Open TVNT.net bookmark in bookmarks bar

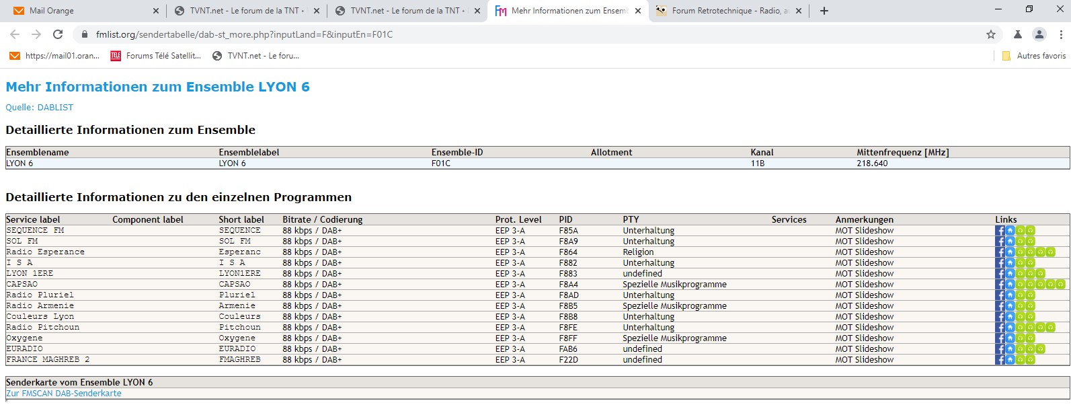[255, 56]
